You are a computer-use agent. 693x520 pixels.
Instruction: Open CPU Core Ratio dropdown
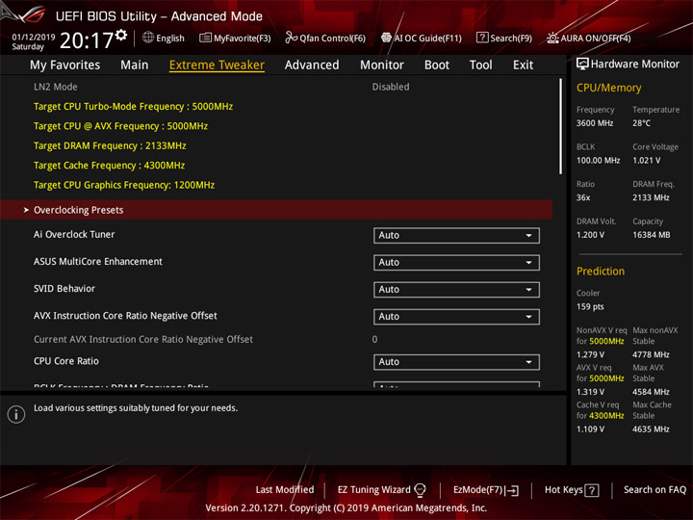[456, 362]
